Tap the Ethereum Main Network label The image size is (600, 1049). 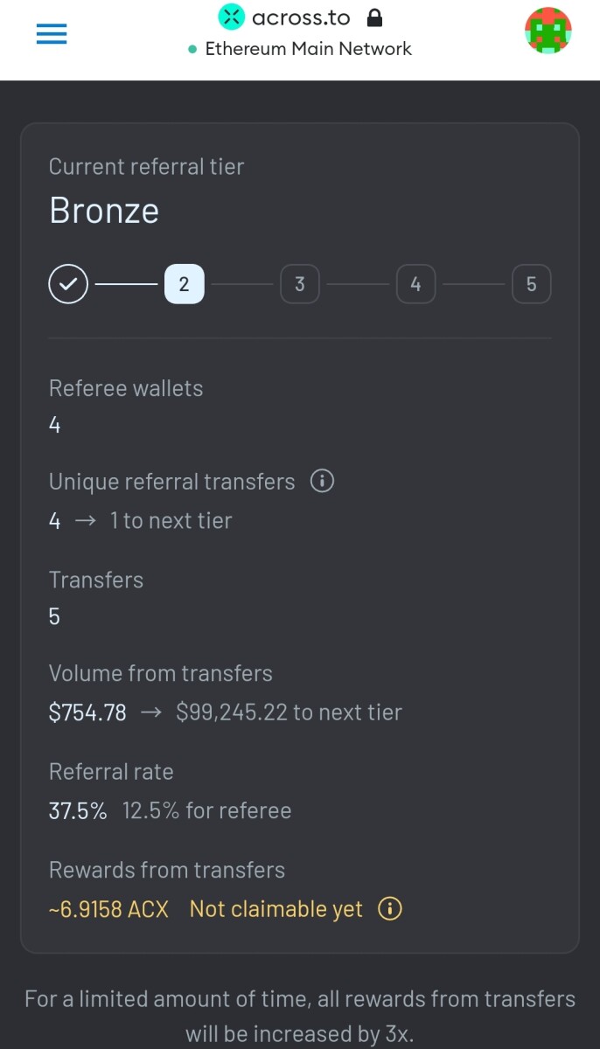[x=308, y=49]
